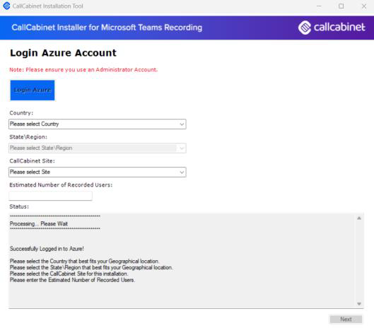Screen dimensions: 374x328
Task: Click the Next button
Action: pos(346,320)
